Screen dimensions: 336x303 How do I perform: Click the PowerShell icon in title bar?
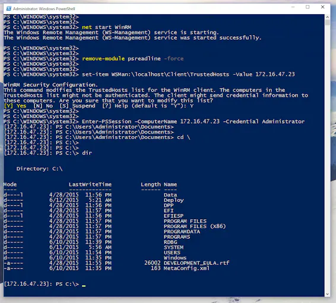coord(9,8)
